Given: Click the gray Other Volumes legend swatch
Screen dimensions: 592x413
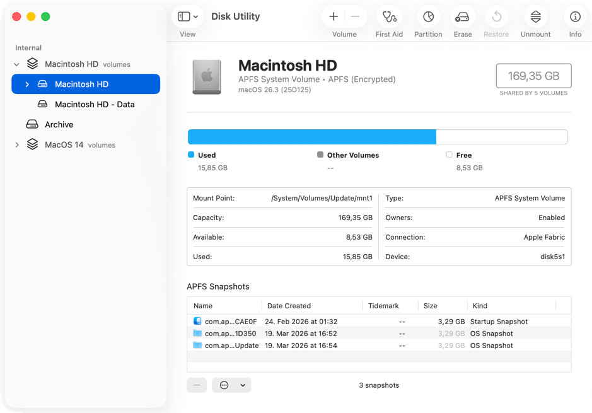Looking at the screenshot, I should (x=320, y=154).
